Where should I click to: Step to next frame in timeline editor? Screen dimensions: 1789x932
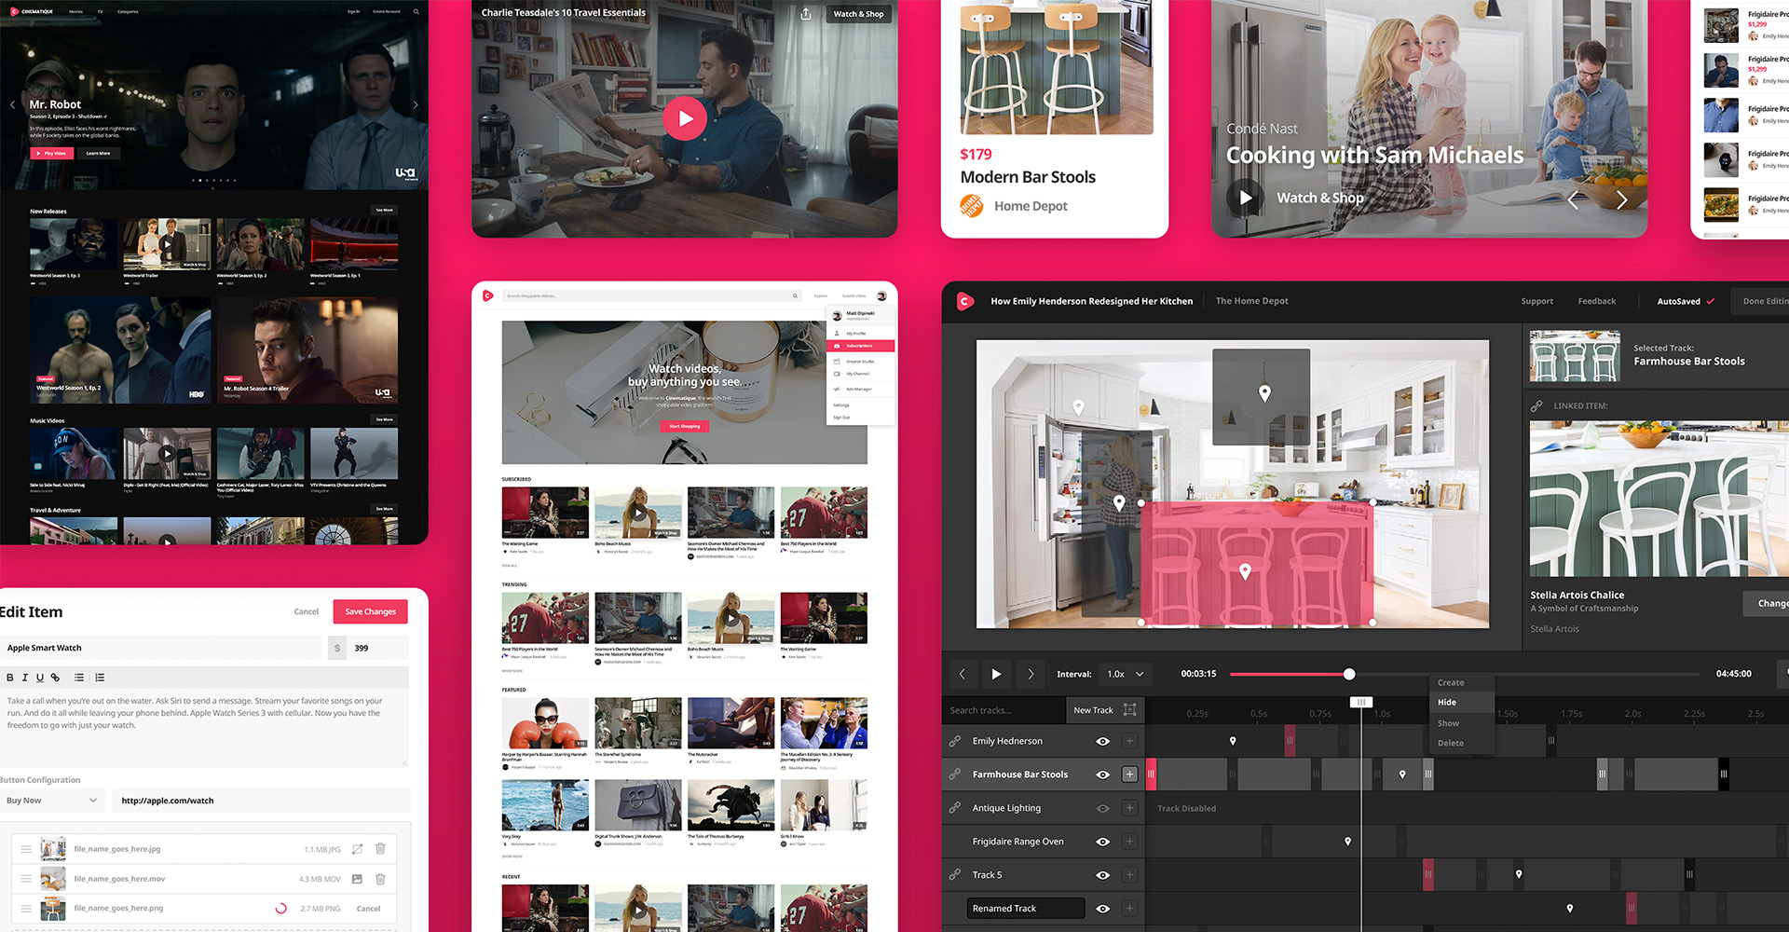click(x=1030, y=674)
